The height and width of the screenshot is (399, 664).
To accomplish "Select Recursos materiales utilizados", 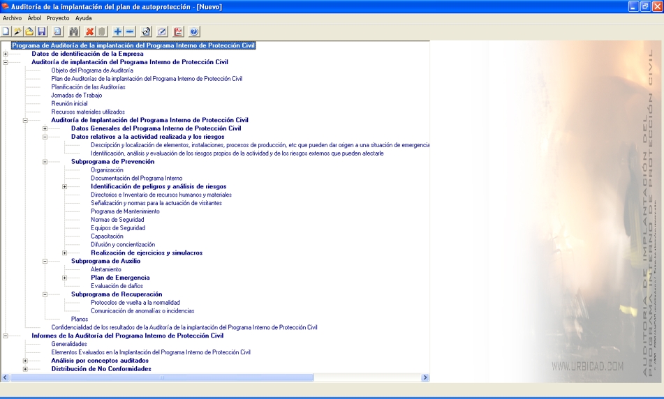I will coord(88,112).
